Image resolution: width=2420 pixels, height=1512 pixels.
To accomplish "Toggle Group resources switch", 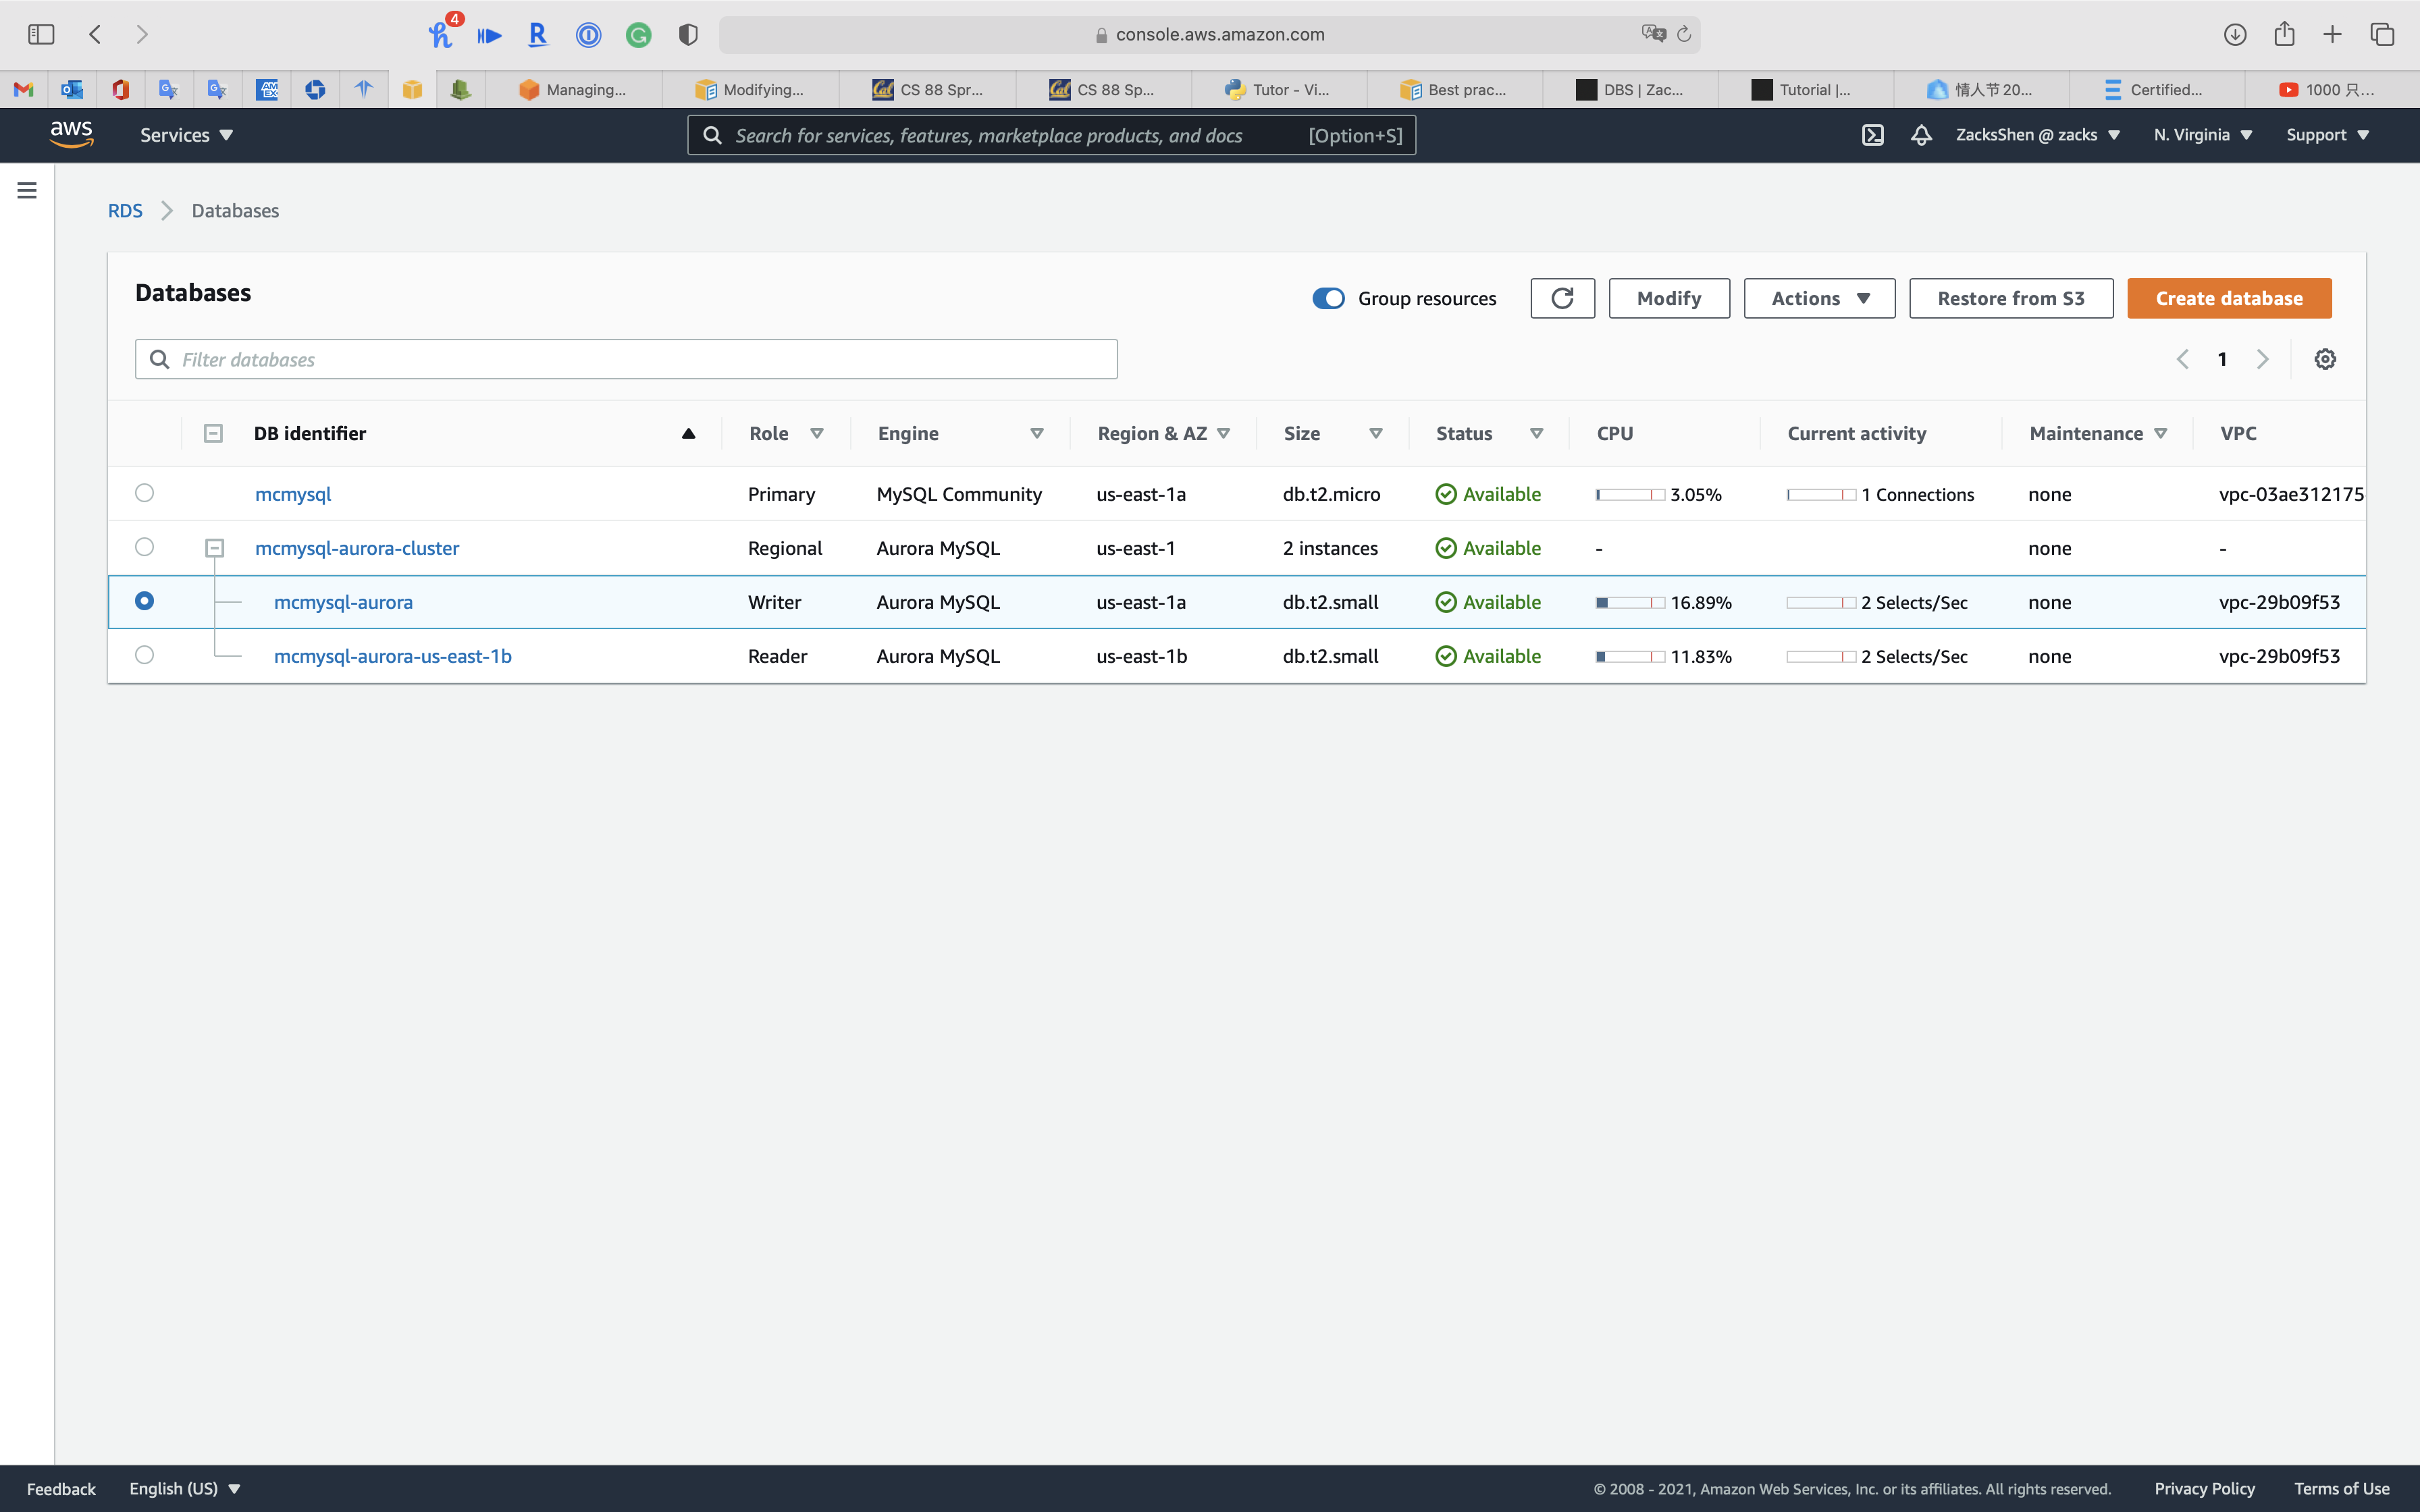I will pyautogui.click(x=1329, y=298).
